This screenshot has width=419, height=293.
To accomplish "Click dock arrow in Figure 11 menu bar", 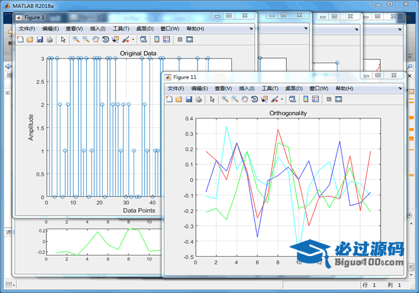I will 400,88.
